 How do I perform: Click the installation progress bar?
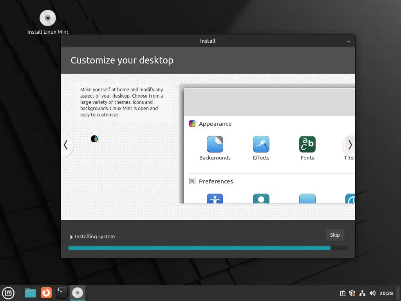pos(208,248)
